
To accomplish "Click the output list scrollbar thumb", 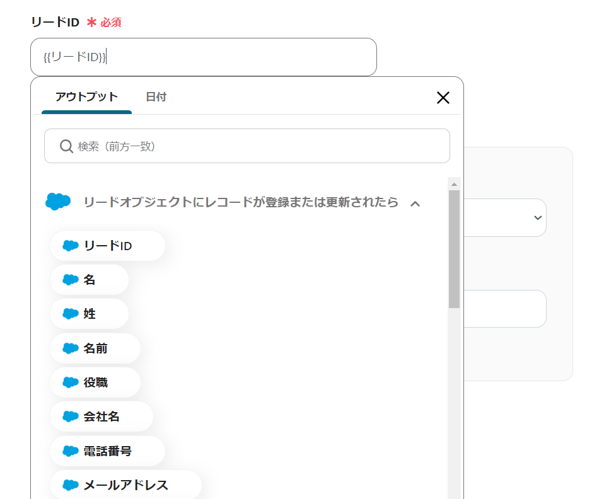I will (454, 249).
